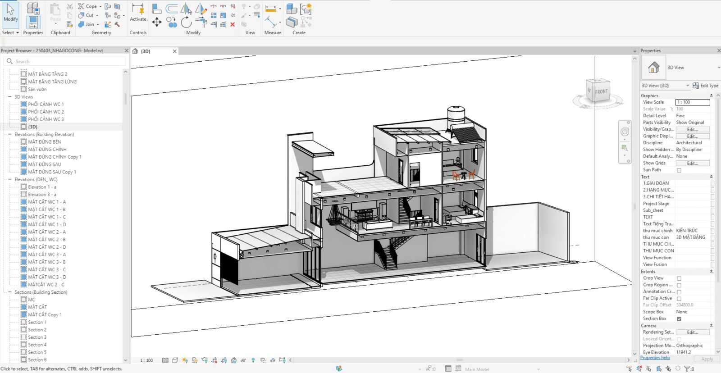
Task: Open PHỐI CẢNH WC 1 view
Action: tap(46, 104)
